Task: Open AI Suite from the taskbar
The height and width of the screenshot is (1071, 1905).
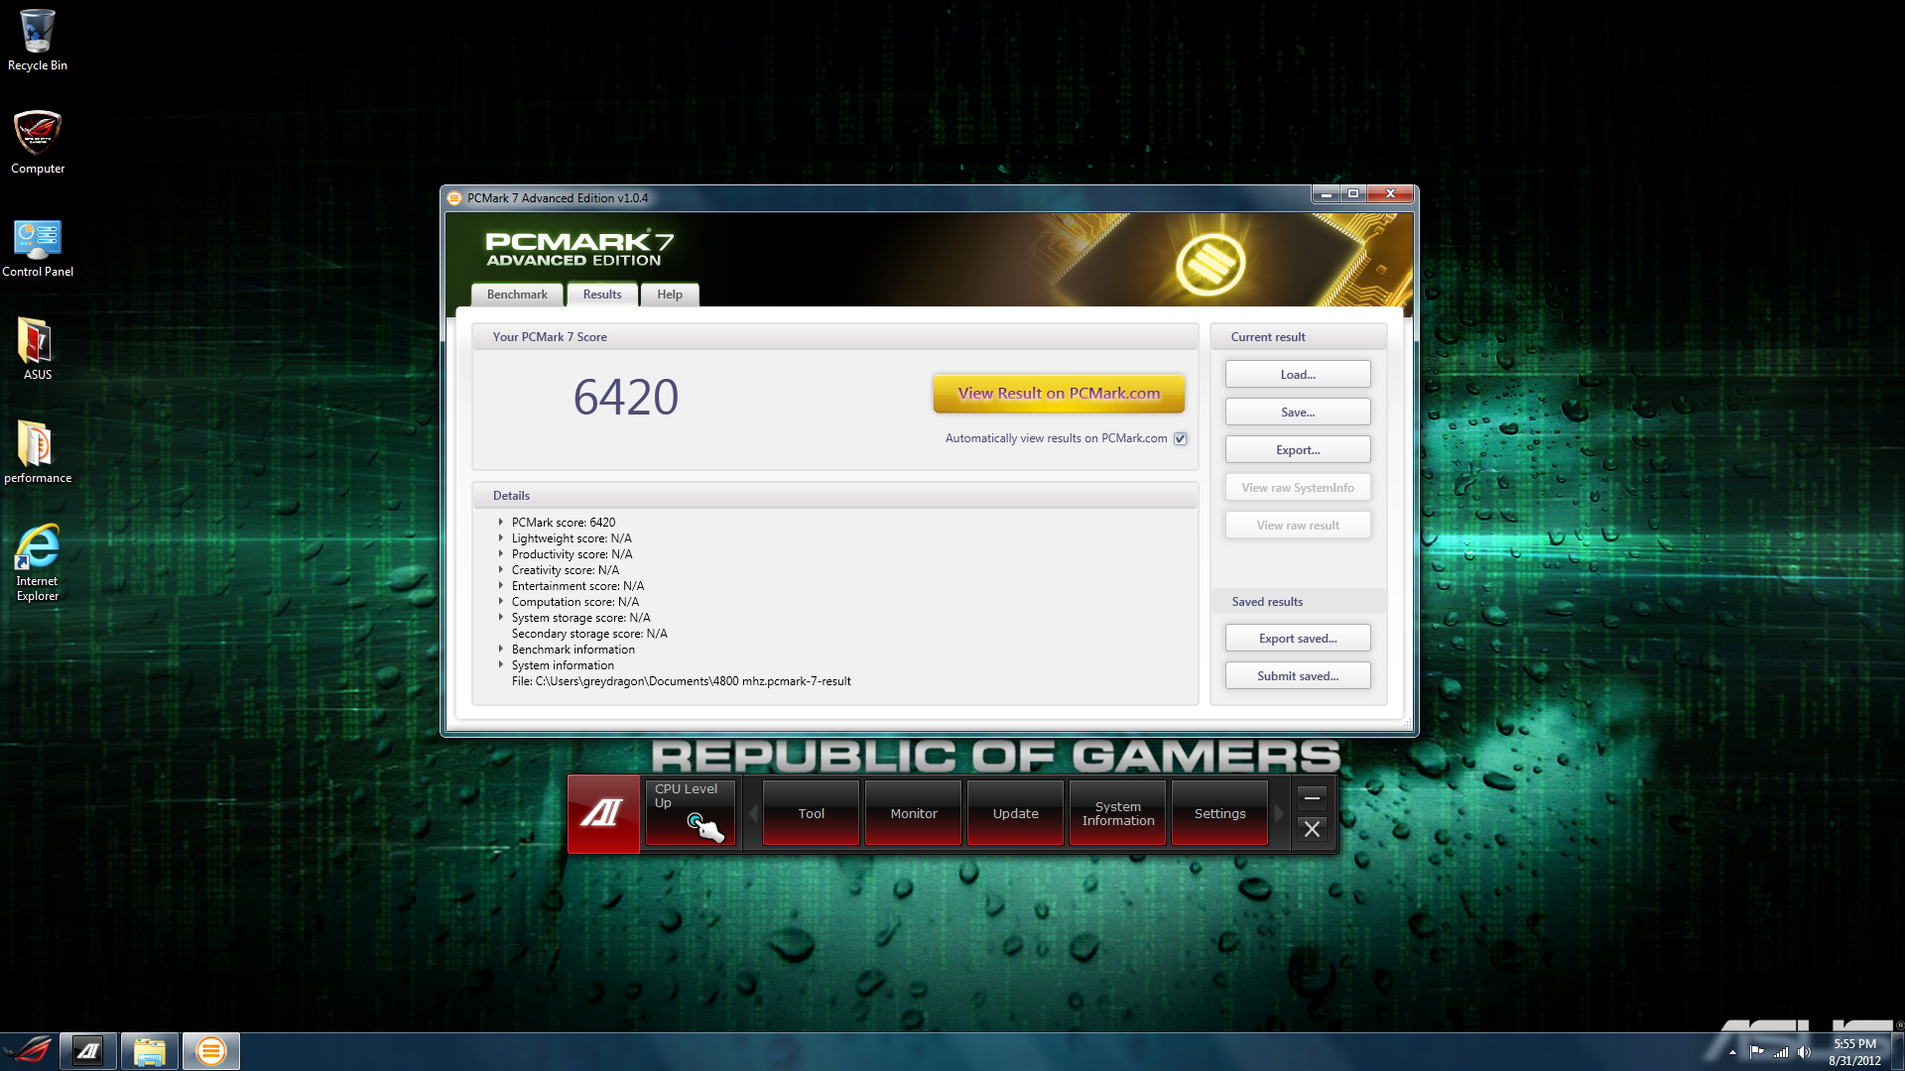Action: tap(88, 1051)
